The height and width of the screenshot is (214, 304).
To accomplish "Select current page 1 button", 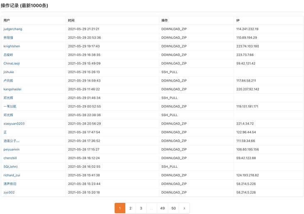I will click(120, 208).
